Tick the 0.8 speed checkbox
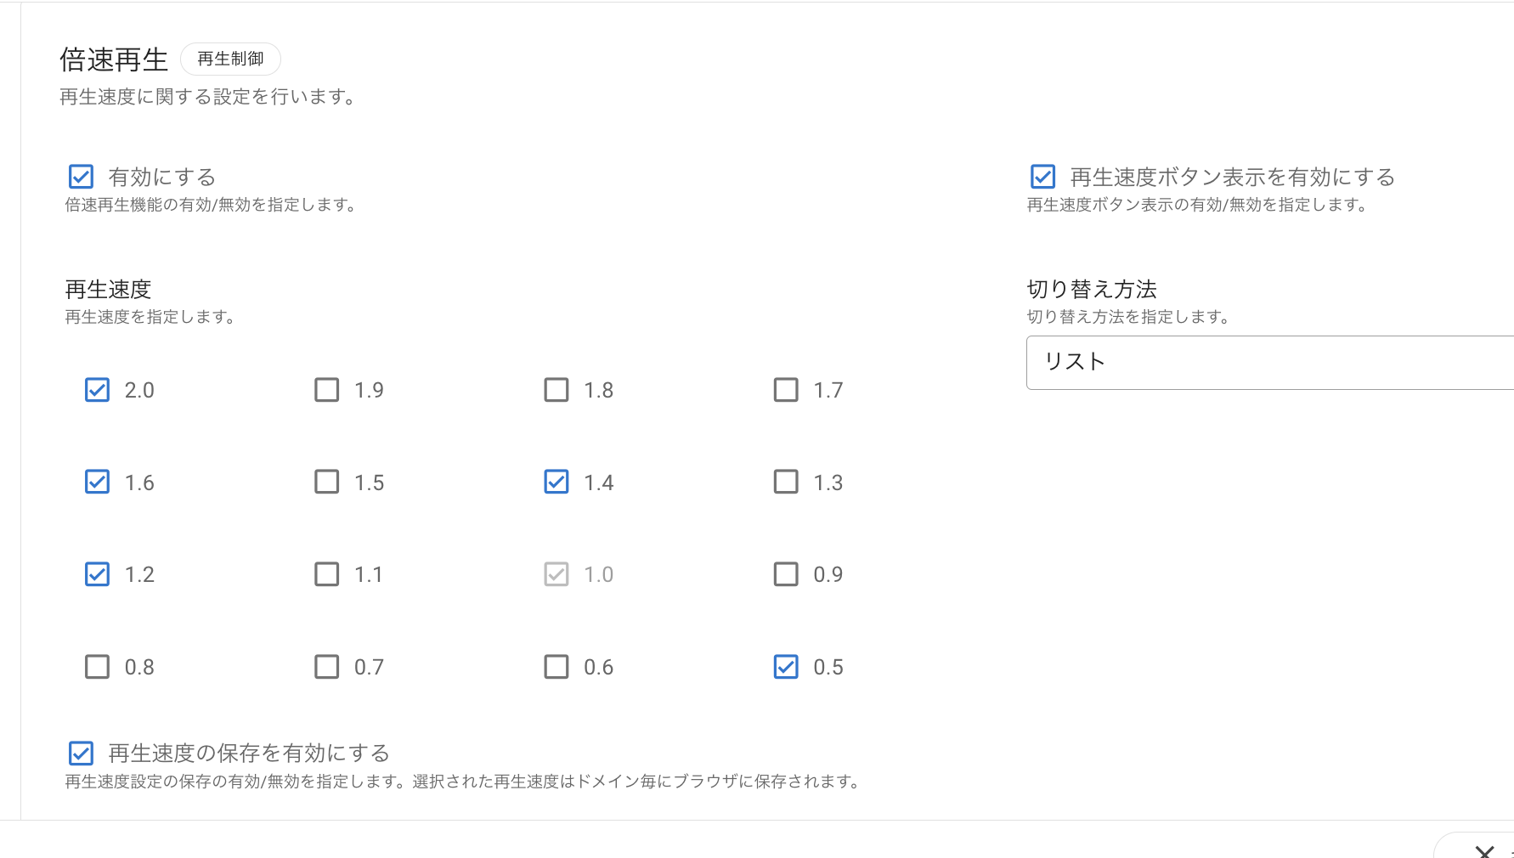 pos(98,667)
